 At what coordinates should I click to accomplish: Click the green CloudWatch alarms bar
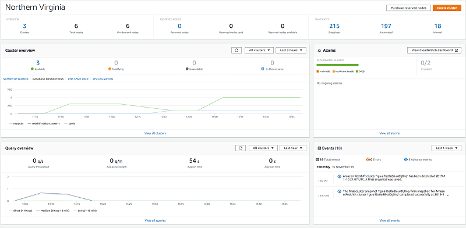(338, 65)
